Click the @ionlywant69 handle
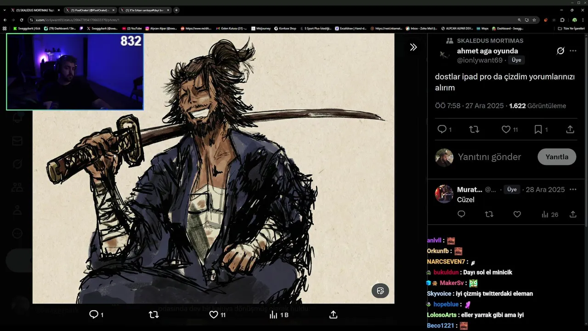The image size is (588, 331). click(480, 60)
